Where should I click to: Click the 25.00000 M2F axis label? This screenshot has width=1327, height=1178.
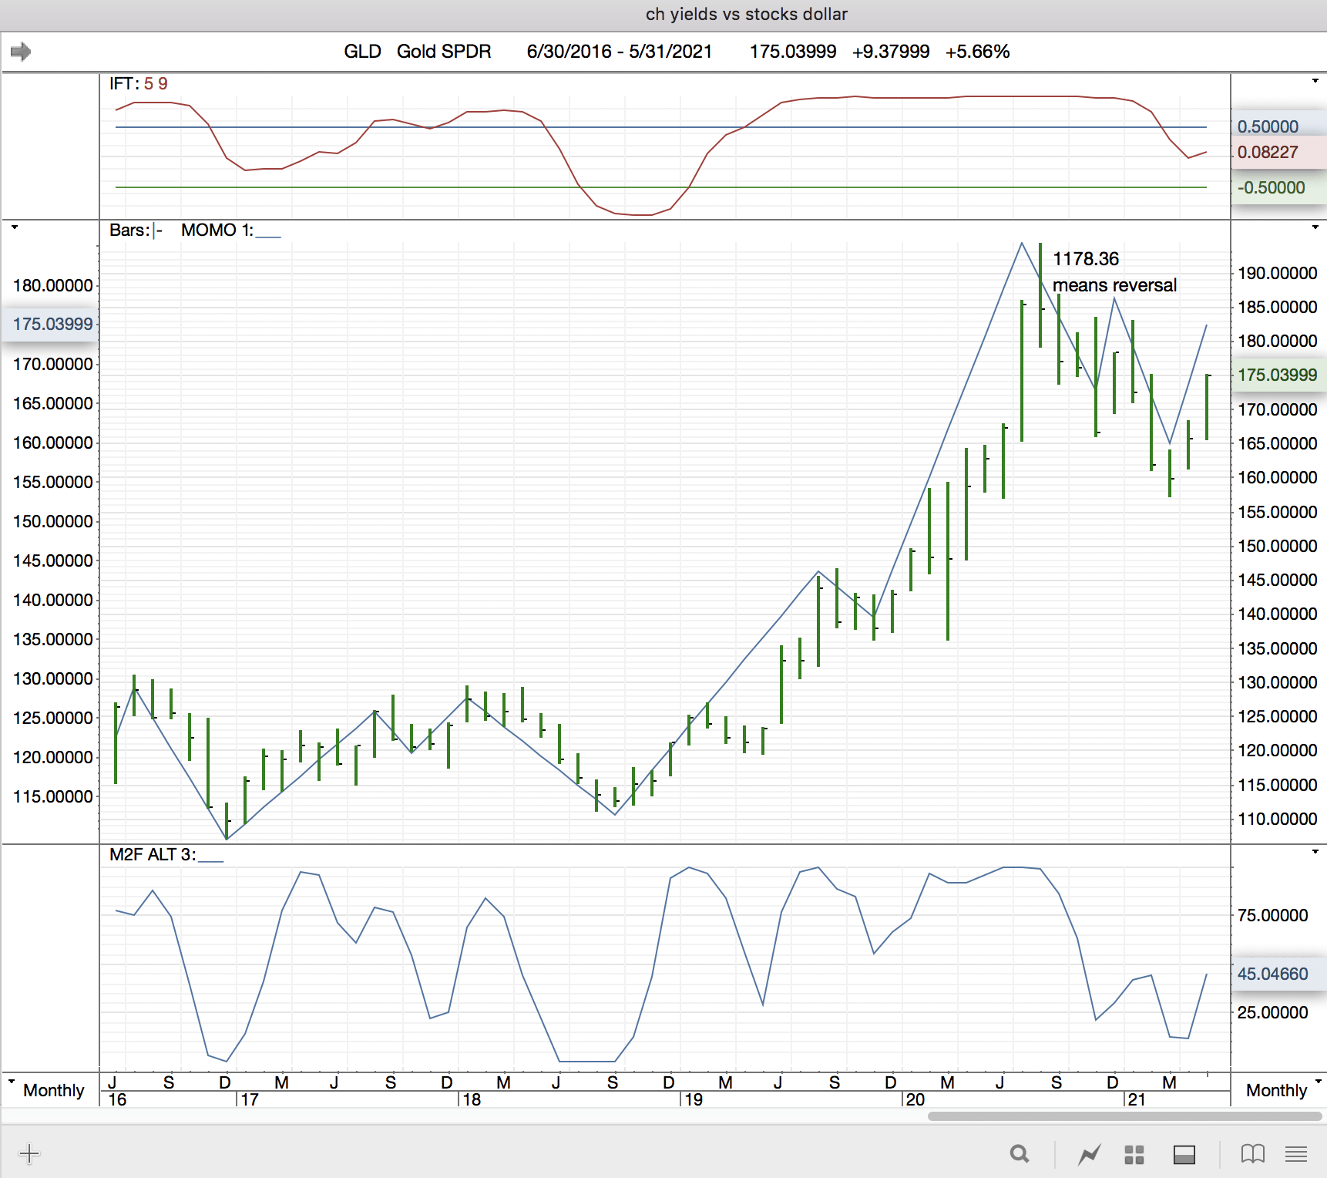[1272, 1012]
